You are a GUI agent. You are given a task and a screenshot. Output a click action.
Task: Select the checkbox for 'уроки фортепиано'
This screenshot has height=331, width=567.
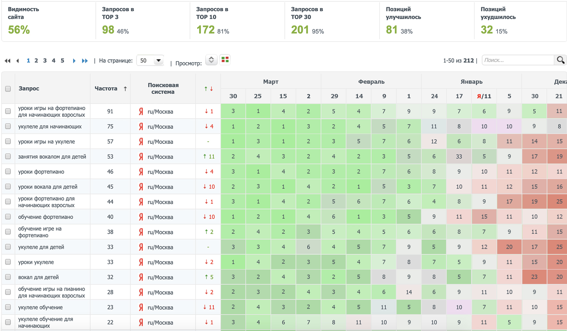pyautogui.click(x=8, y=171)
